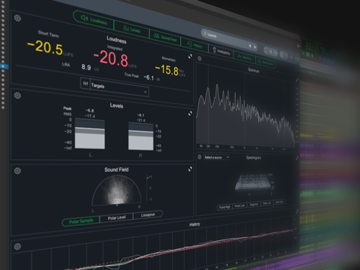Click right channel RMS value -21.4
The image size is (360, 270).
pos(141,120)
